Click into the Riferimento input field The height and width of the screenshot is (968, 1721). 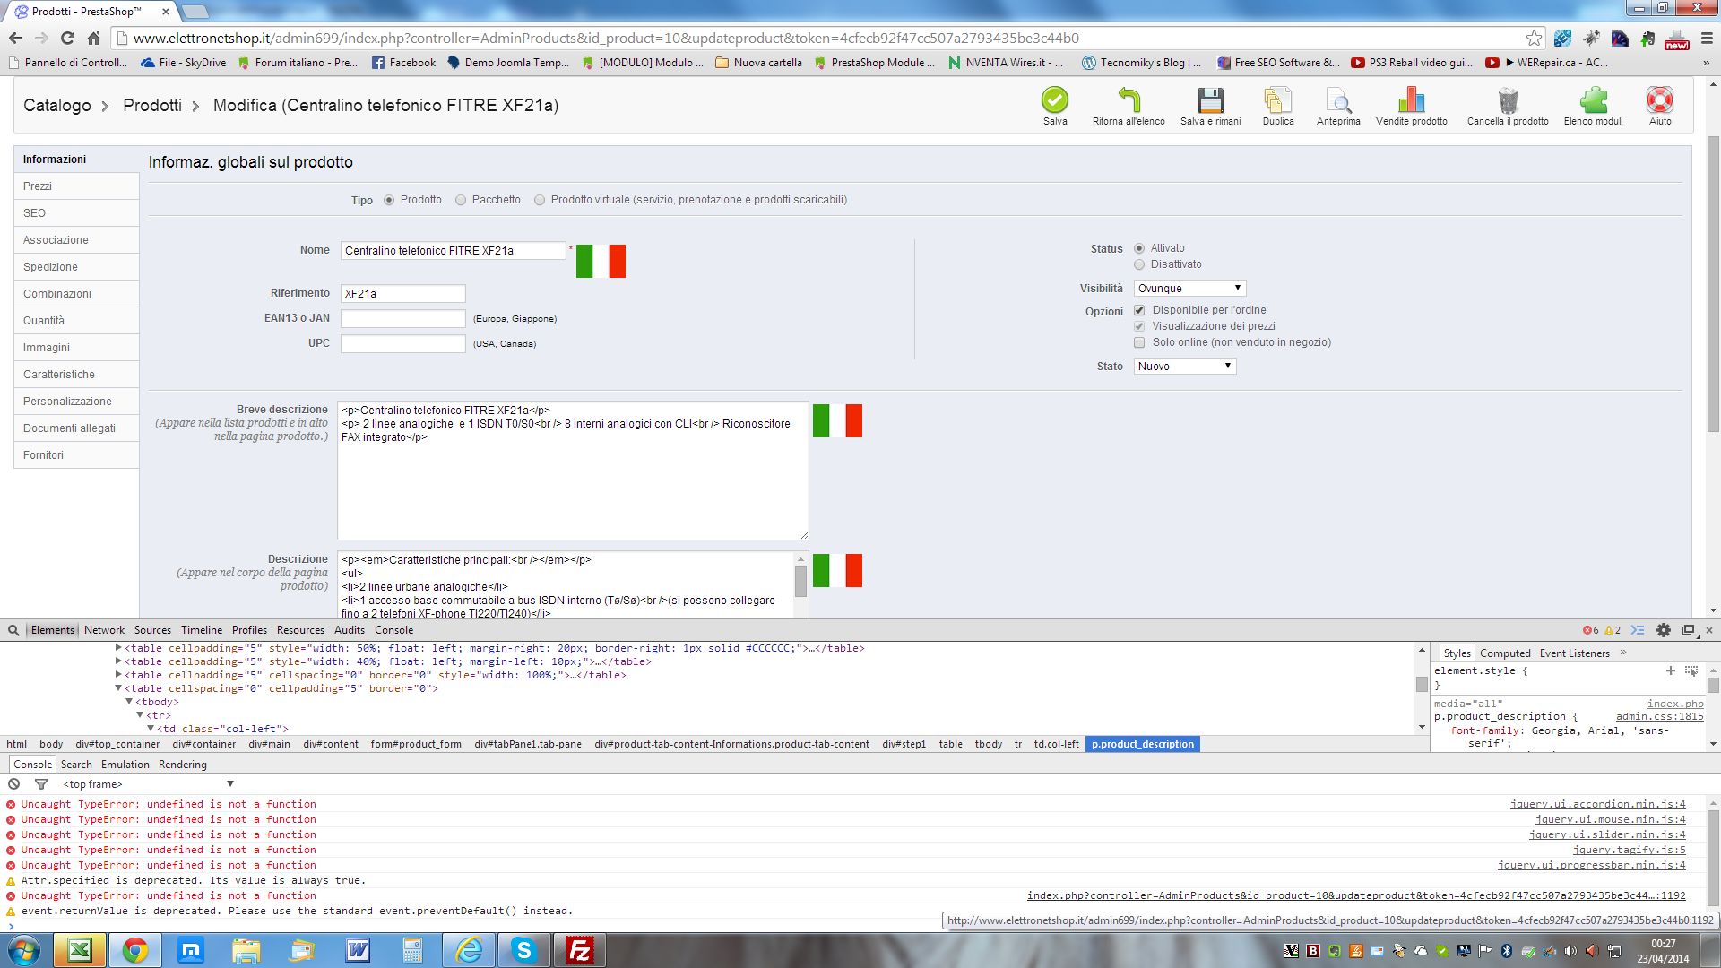(x=403, y=294)
